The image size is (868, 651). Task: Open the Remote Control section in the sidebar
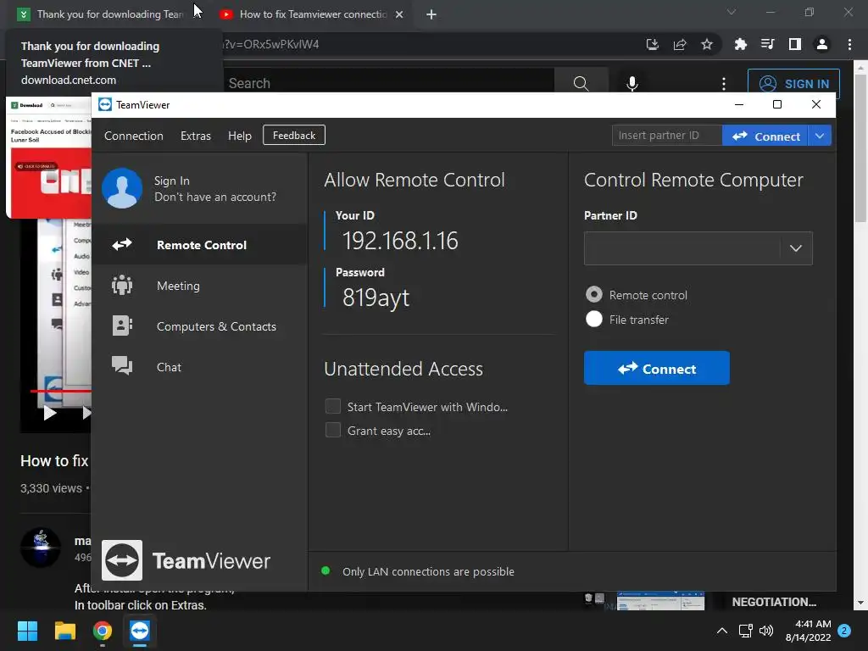tap(199, 245)
